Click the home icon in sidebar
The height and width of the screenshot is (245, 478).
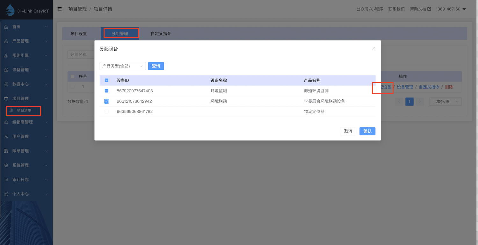tap(6, 27)
